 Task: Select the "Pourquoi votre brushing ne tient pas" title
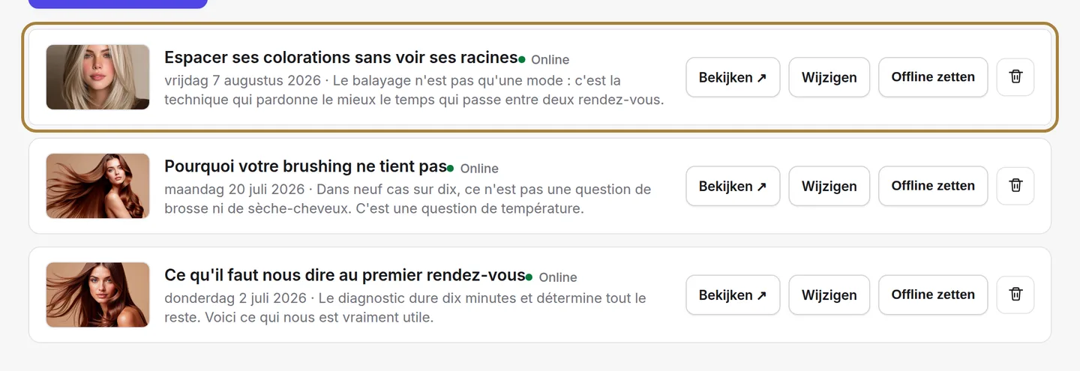305,166
